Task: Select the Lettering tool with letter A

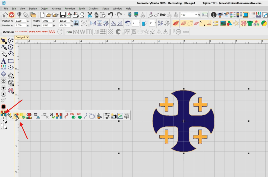Action: [x=3, y=61]
